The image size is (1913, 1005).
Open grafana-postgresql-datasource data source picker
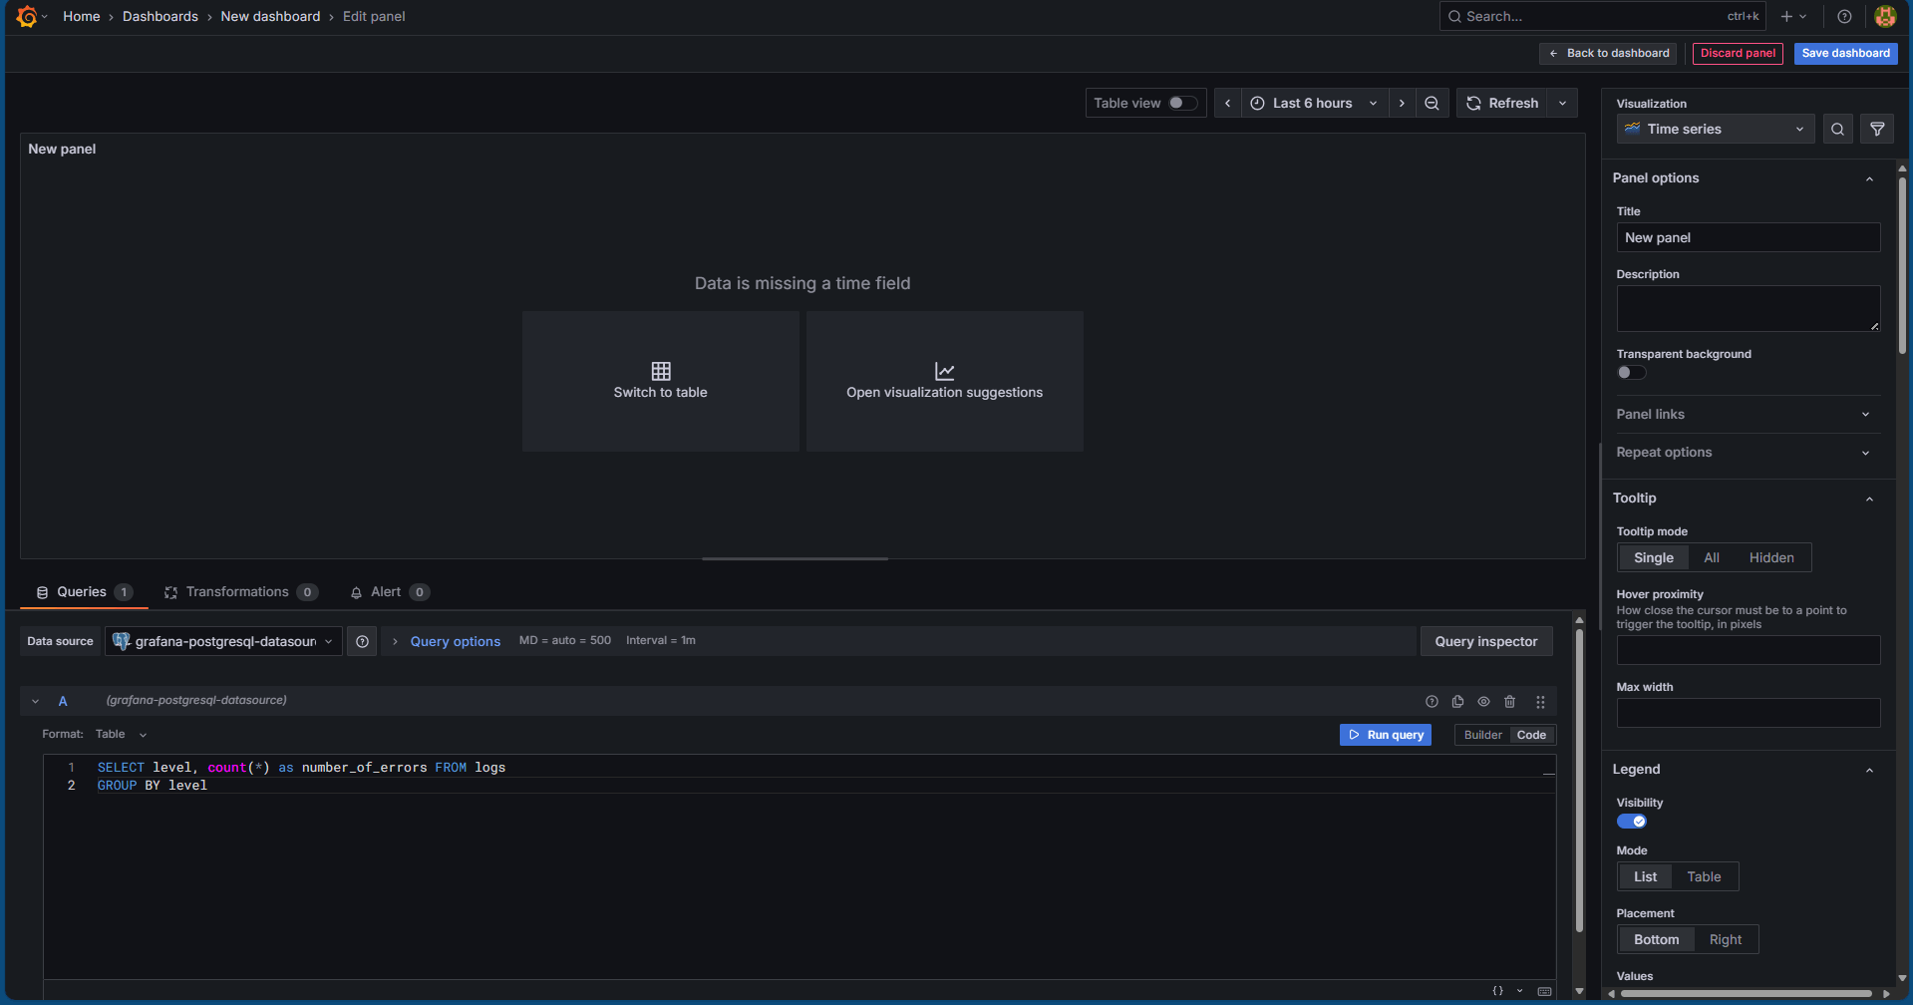pos(223,641)
